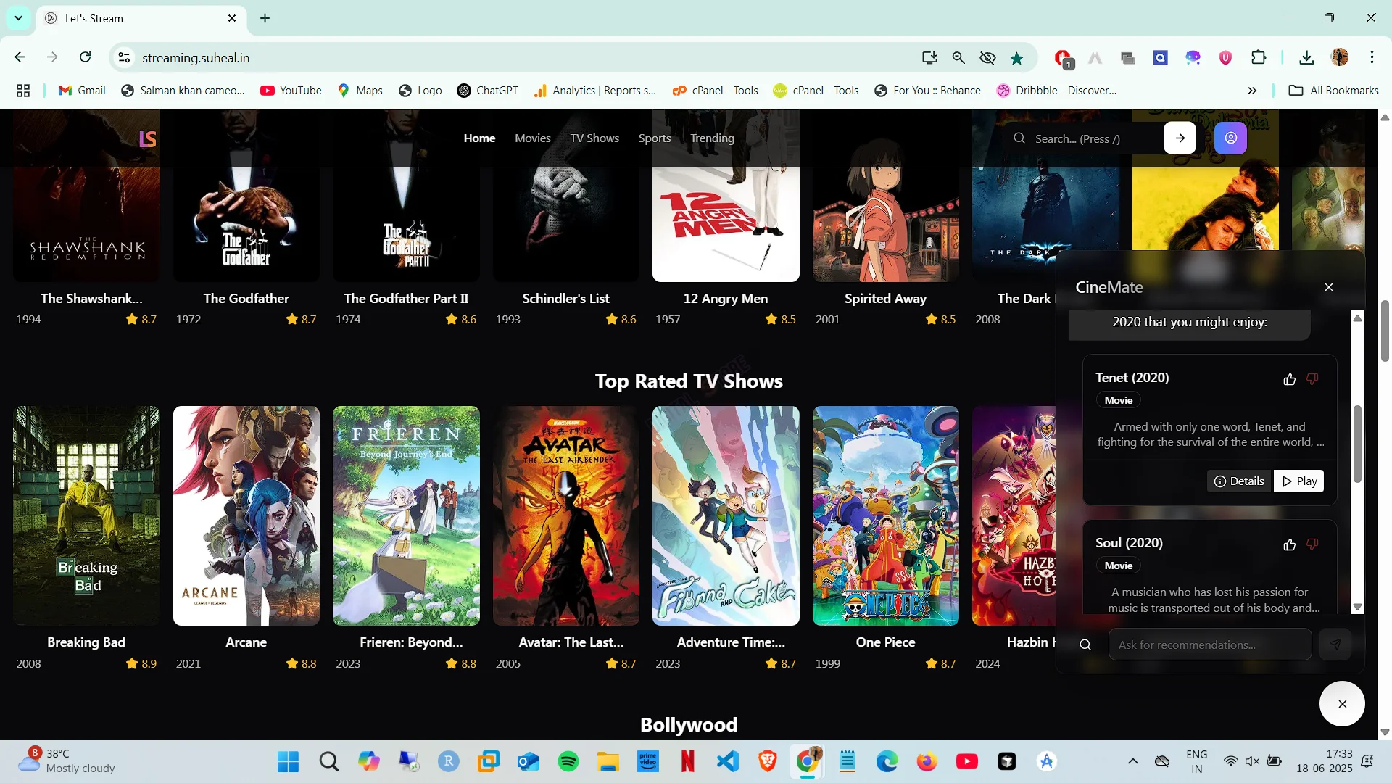
Task: Click the address bar URL
Action: [196, 57]
